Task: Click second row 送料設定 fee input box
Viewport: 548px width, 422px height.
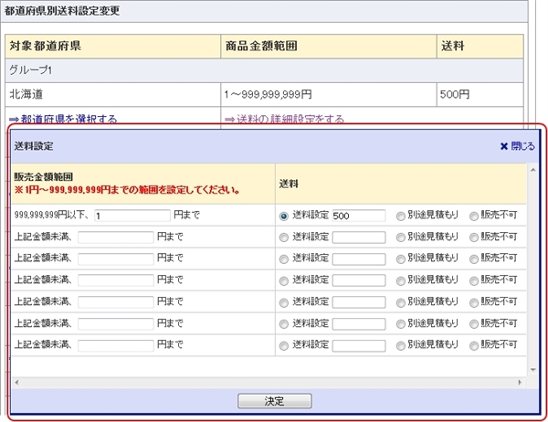Action: [358, 237]
